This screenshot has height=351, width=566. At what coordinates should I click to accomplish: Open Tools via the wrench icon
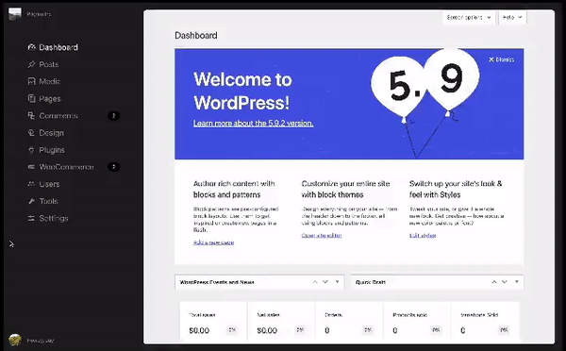(x=32, y=201)
